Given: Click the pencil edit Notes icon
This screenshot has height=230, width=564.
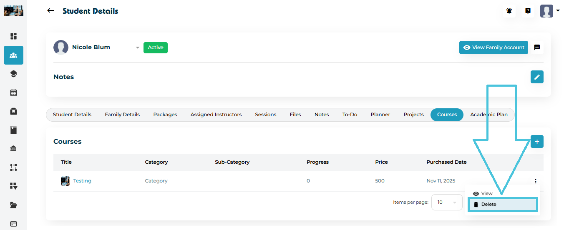Looking at the screenshot, I should pyautogui.click(x=537, y=77).
